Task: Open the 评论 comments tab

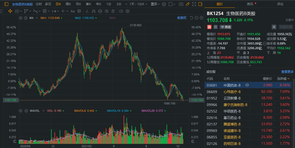Action: [280, 4]
